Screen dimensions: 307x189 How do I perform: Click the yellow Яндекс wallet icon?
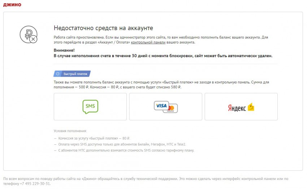pyautogui.click(x=251, y=107)
